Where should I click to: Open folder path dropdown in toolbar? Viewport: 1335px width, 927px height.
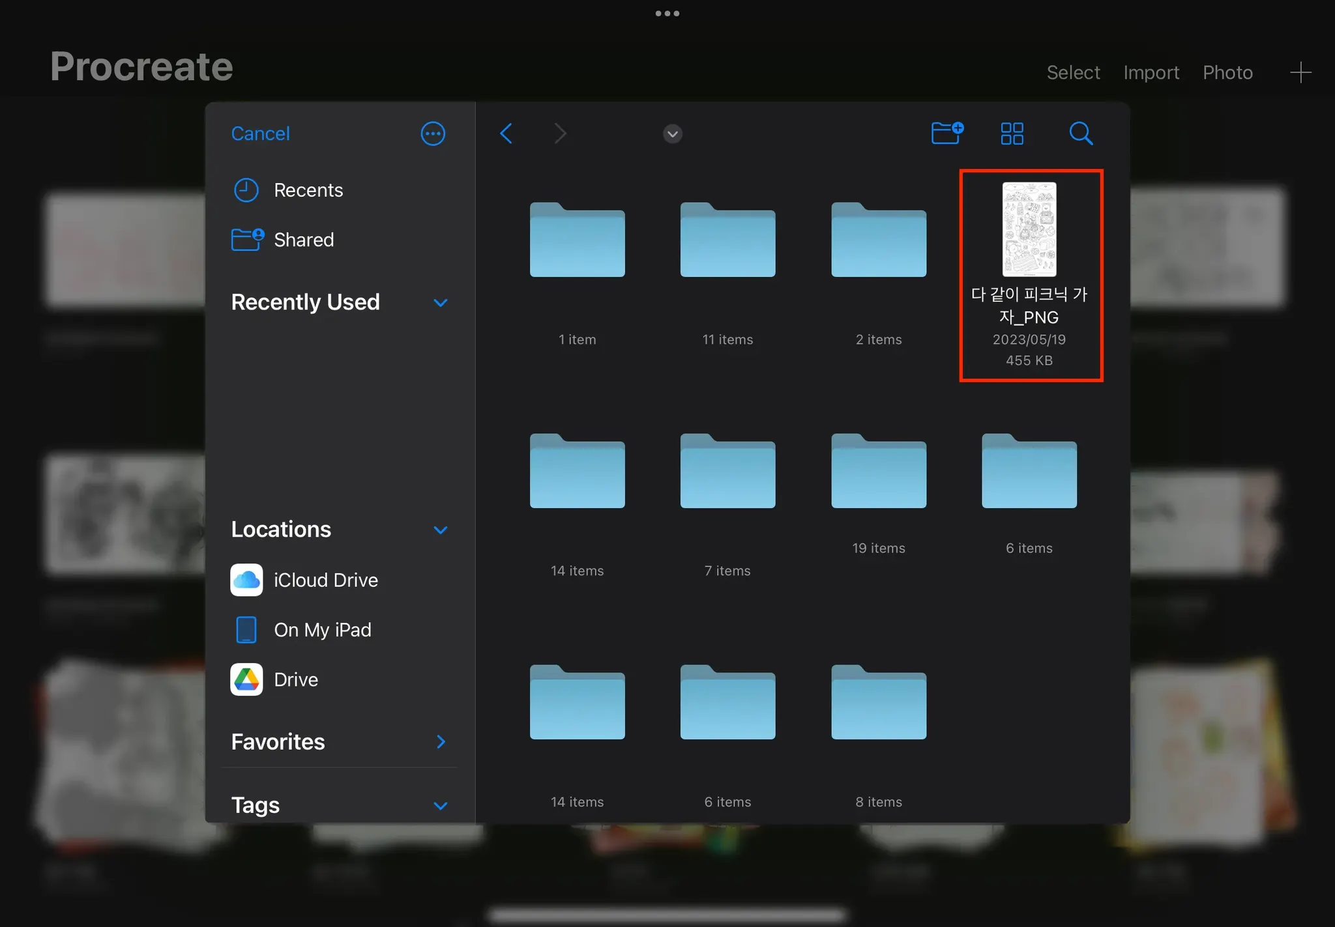pos(672,134)
